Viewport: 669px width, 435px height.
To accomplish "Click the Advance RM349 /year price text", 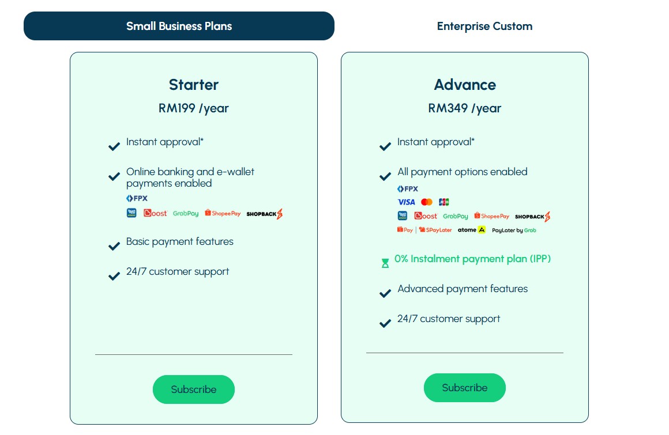I will (465, 108).
